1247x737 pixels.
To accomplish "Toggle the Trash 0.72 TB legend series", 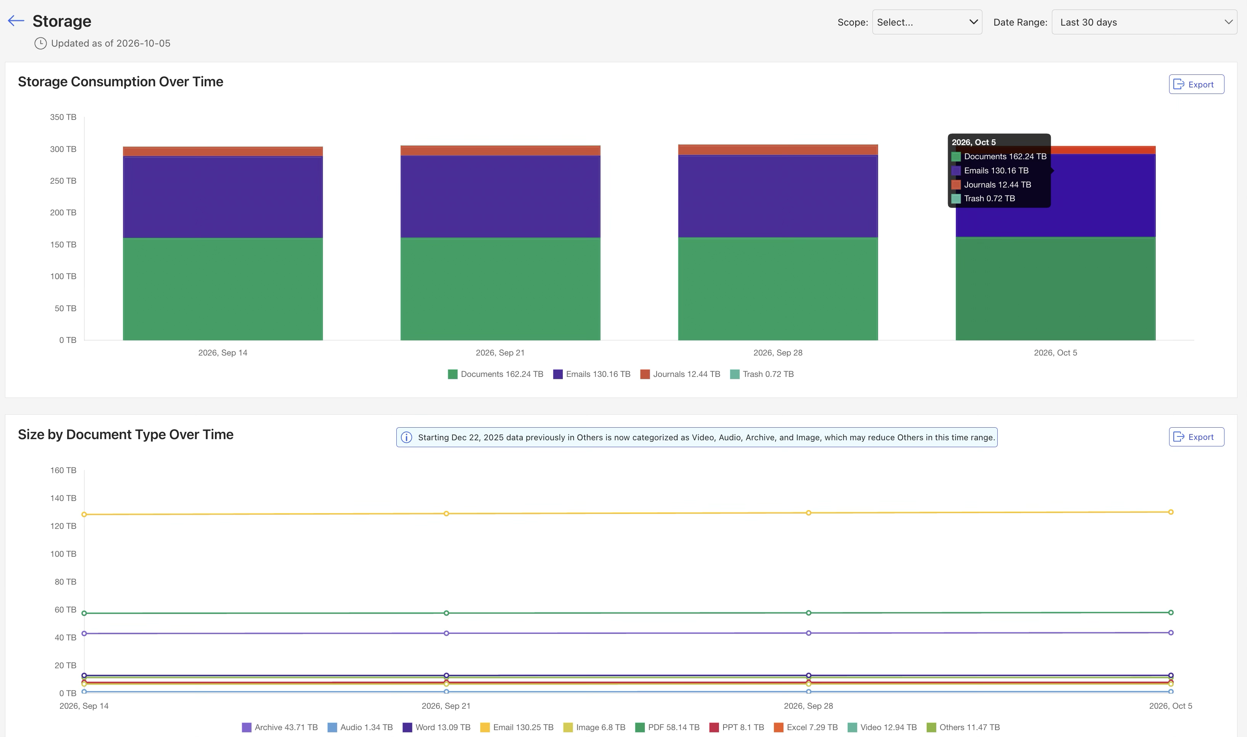I will (762, 375).
